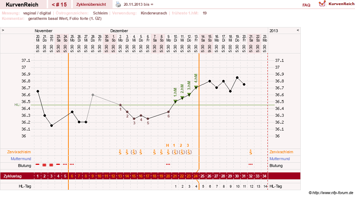Click the 9:30 measurement time on 15. So

click(210, 48)
